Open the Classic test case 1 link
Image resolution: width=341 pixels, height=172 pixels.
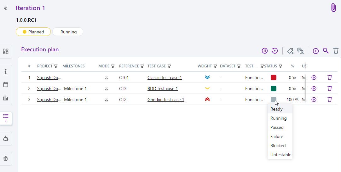tap(165, 77)
